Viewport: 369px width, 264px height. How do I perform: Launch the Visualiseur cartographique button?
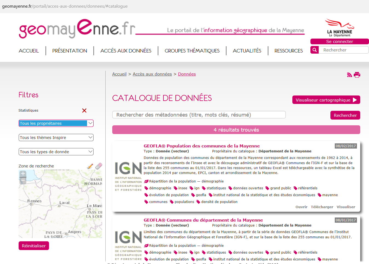326,100
